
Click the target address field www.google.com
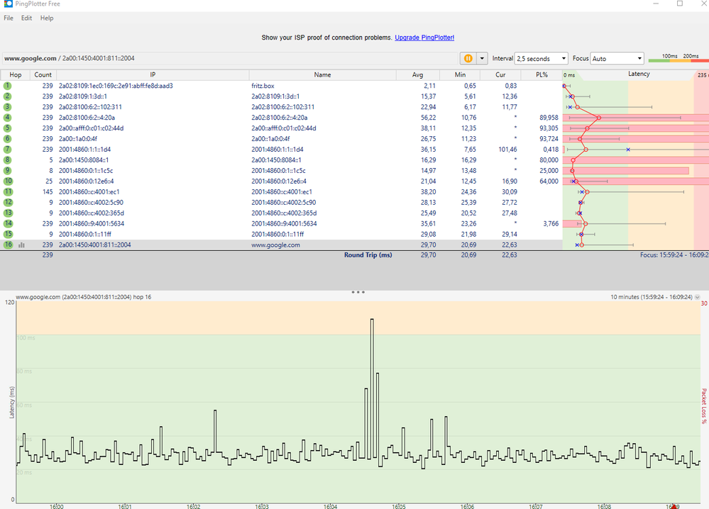point(230,58)
